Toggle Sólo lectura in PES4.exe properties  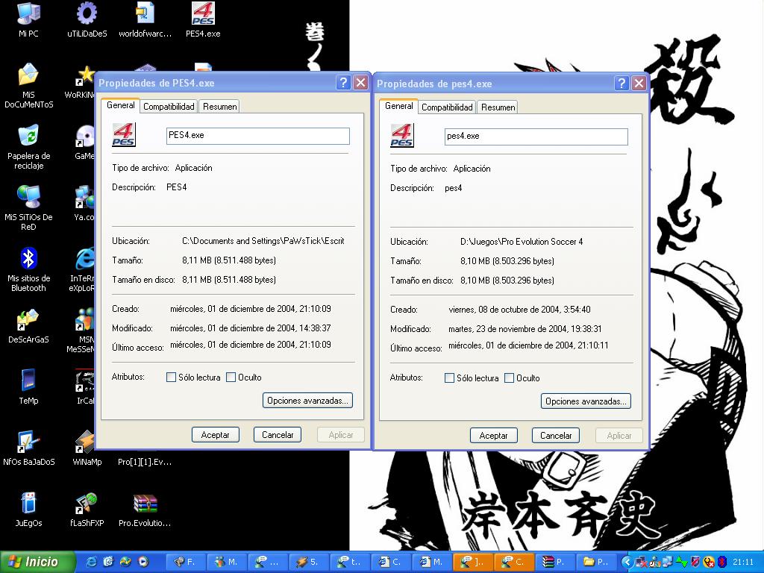(x=171, y=377)
